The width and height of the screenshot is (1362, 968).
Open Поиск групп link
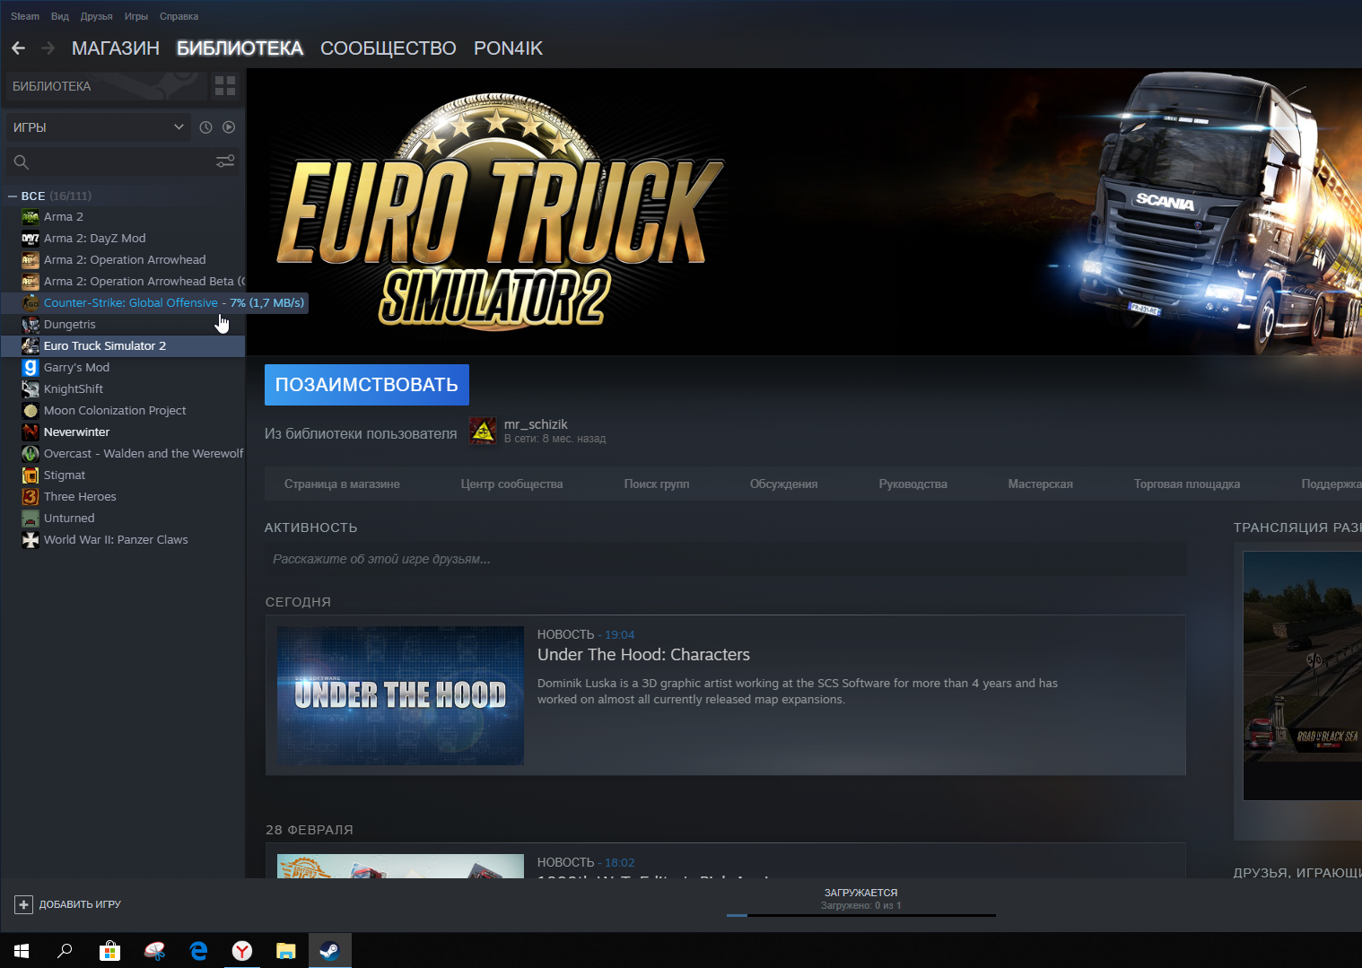[657, 484]
